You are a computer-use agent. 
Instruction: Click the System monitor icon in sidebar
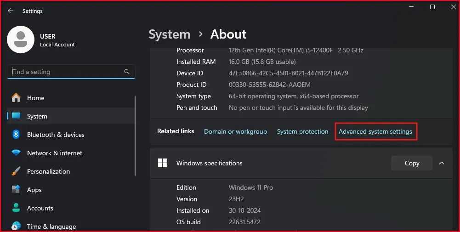[x=16, y=116]
